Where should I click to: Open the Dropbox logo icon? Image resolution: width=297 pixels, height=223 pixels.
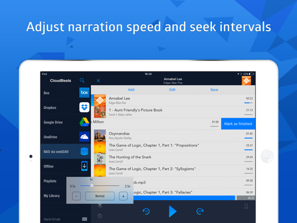(84, 107)
